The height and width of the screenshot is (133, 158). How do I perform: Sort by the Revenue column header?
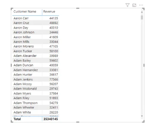click(49, 12)
